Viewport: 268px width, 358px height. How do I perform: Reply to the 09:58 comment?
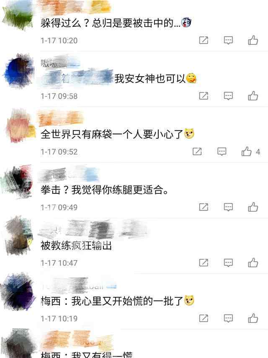[228, 96]
